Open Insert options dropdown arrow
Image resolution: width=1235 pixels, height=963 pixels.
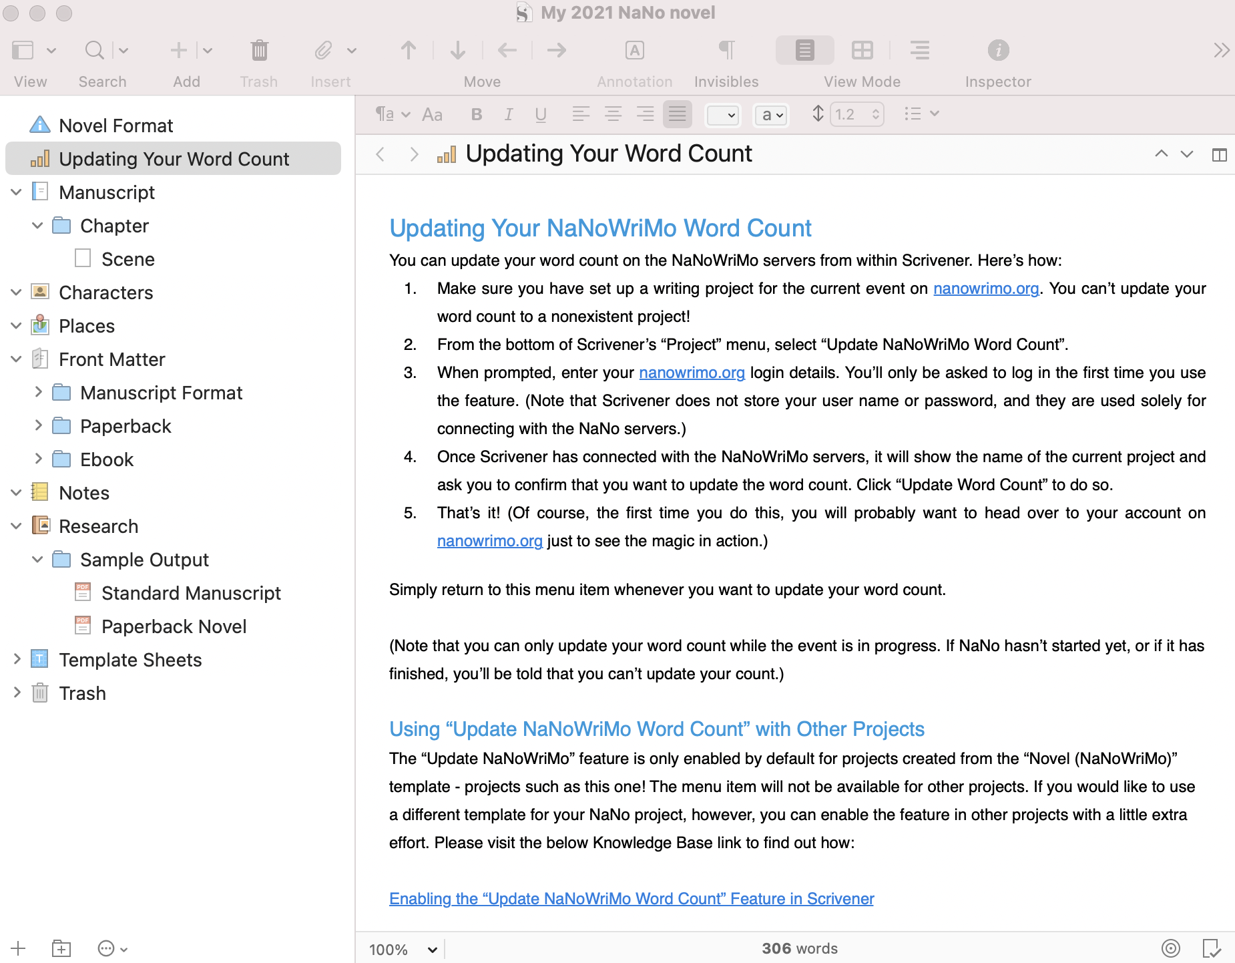[x=352, y=51]
